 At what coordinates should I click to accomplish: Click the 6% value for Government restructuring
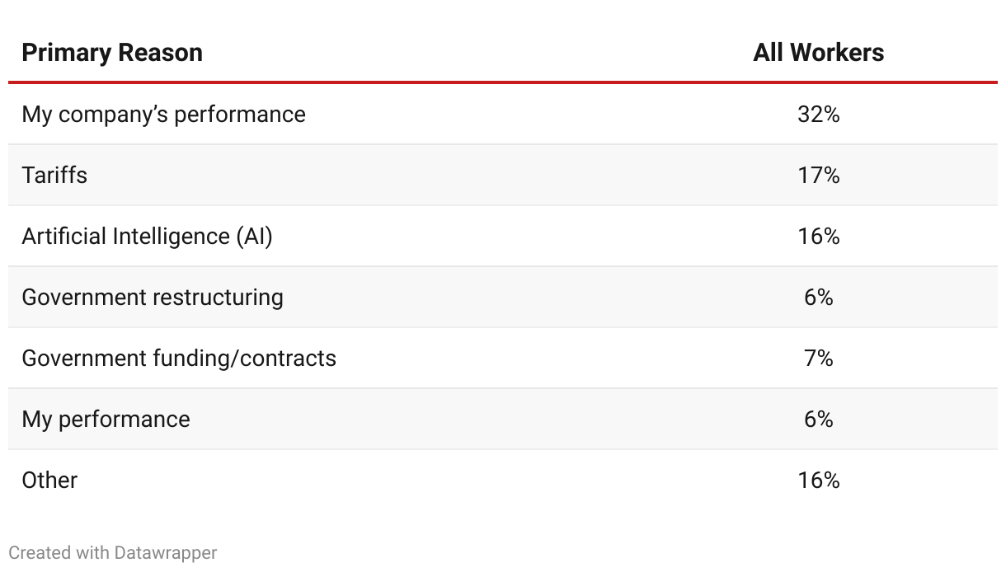818,297
